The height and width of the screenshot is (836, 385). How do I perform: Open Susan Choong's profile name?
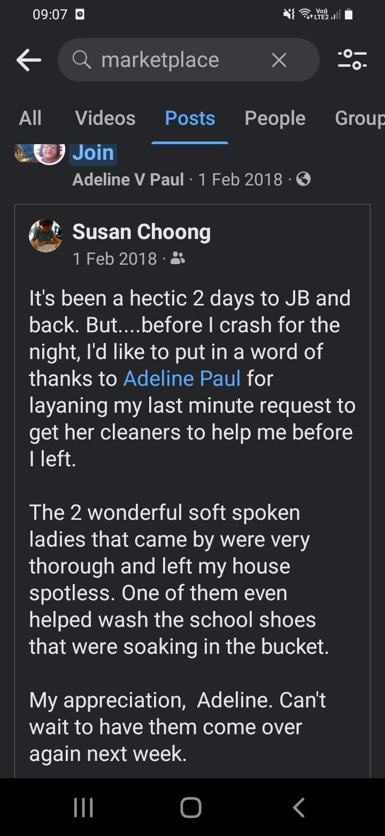141,232
